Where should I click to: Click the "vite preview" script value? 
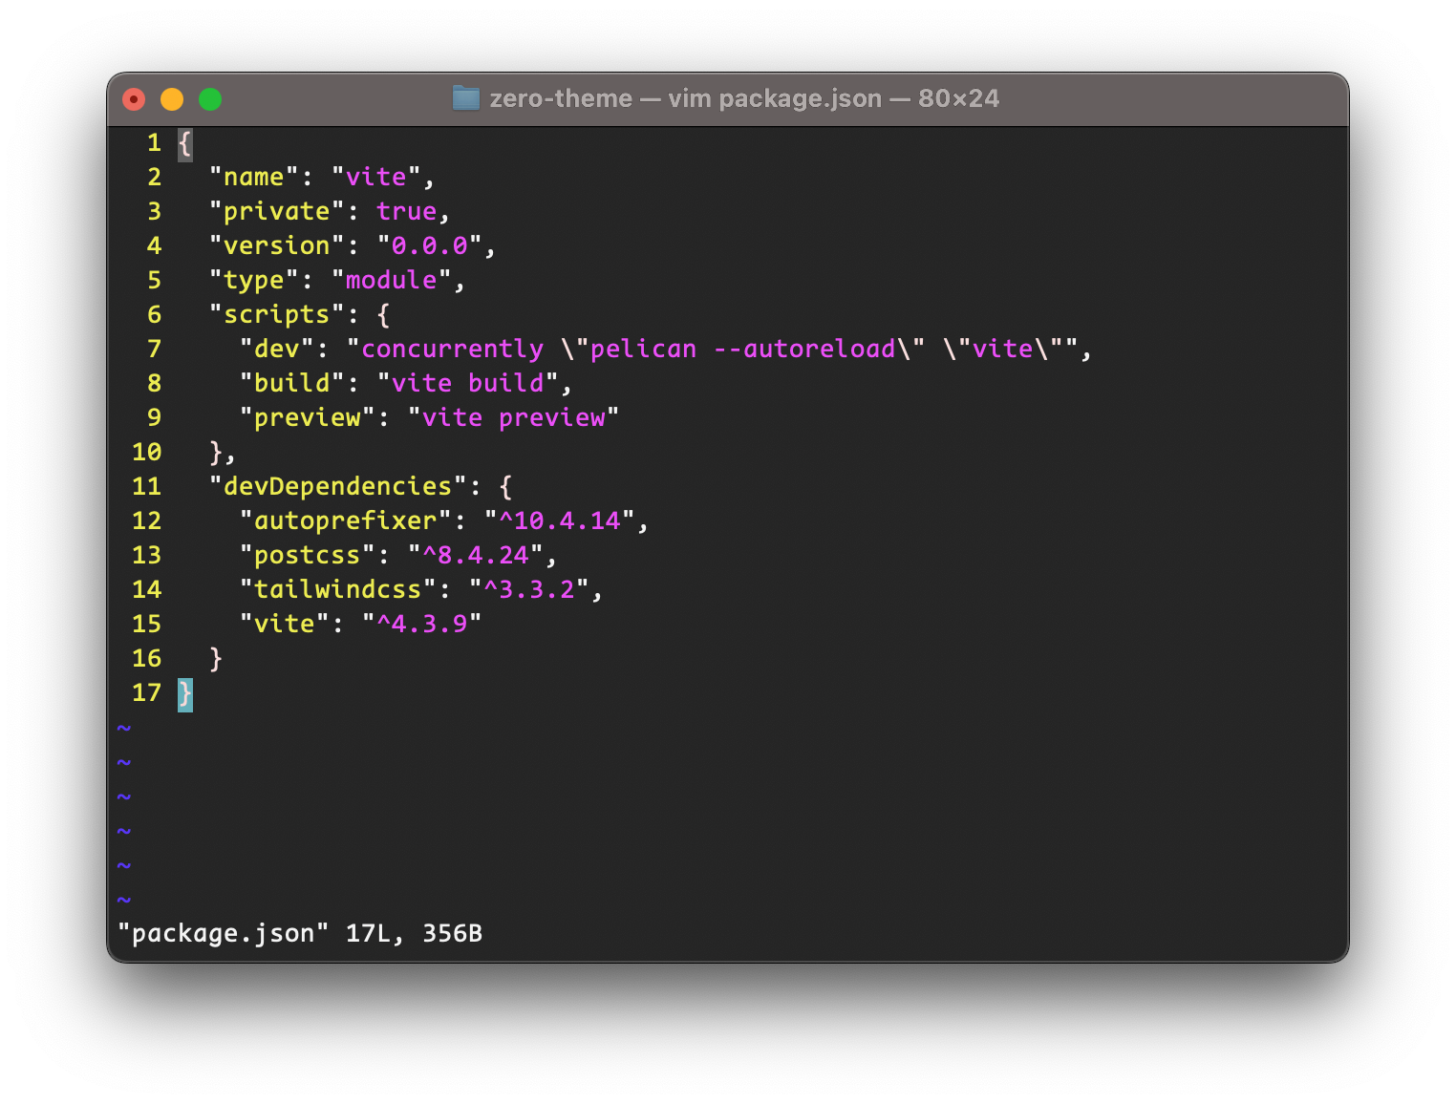pyautogui.click(x=513, y=418)
